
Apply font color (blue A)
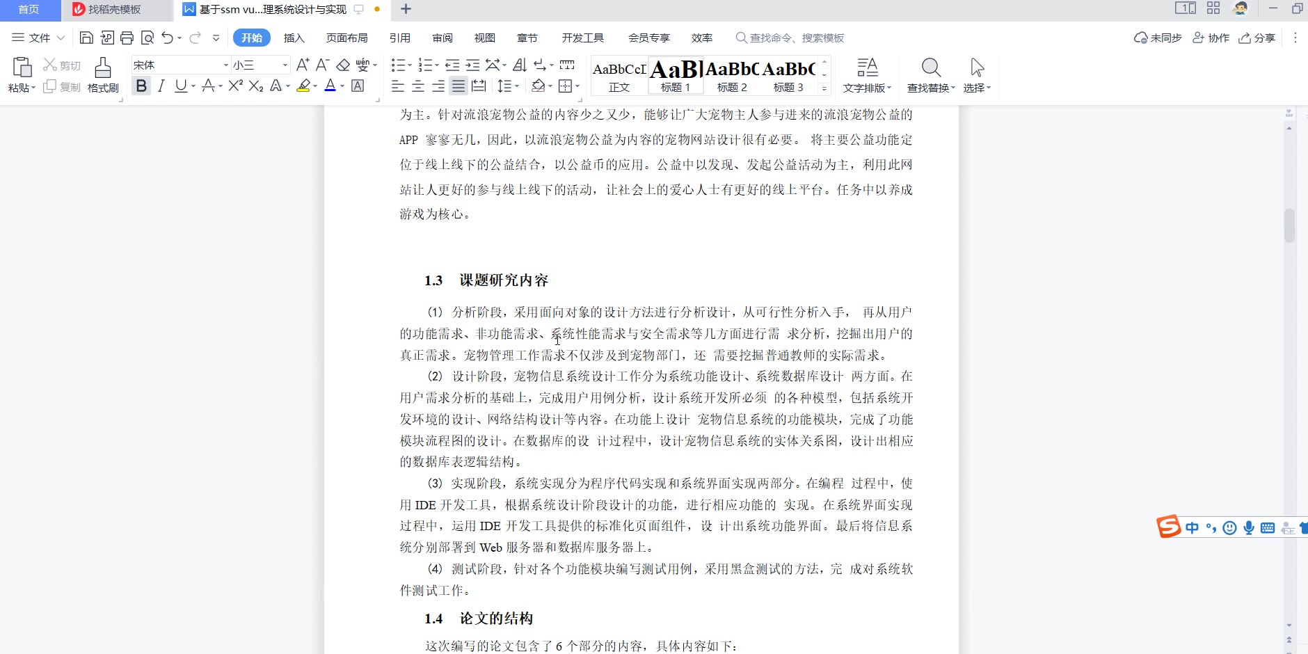point(330,86)
